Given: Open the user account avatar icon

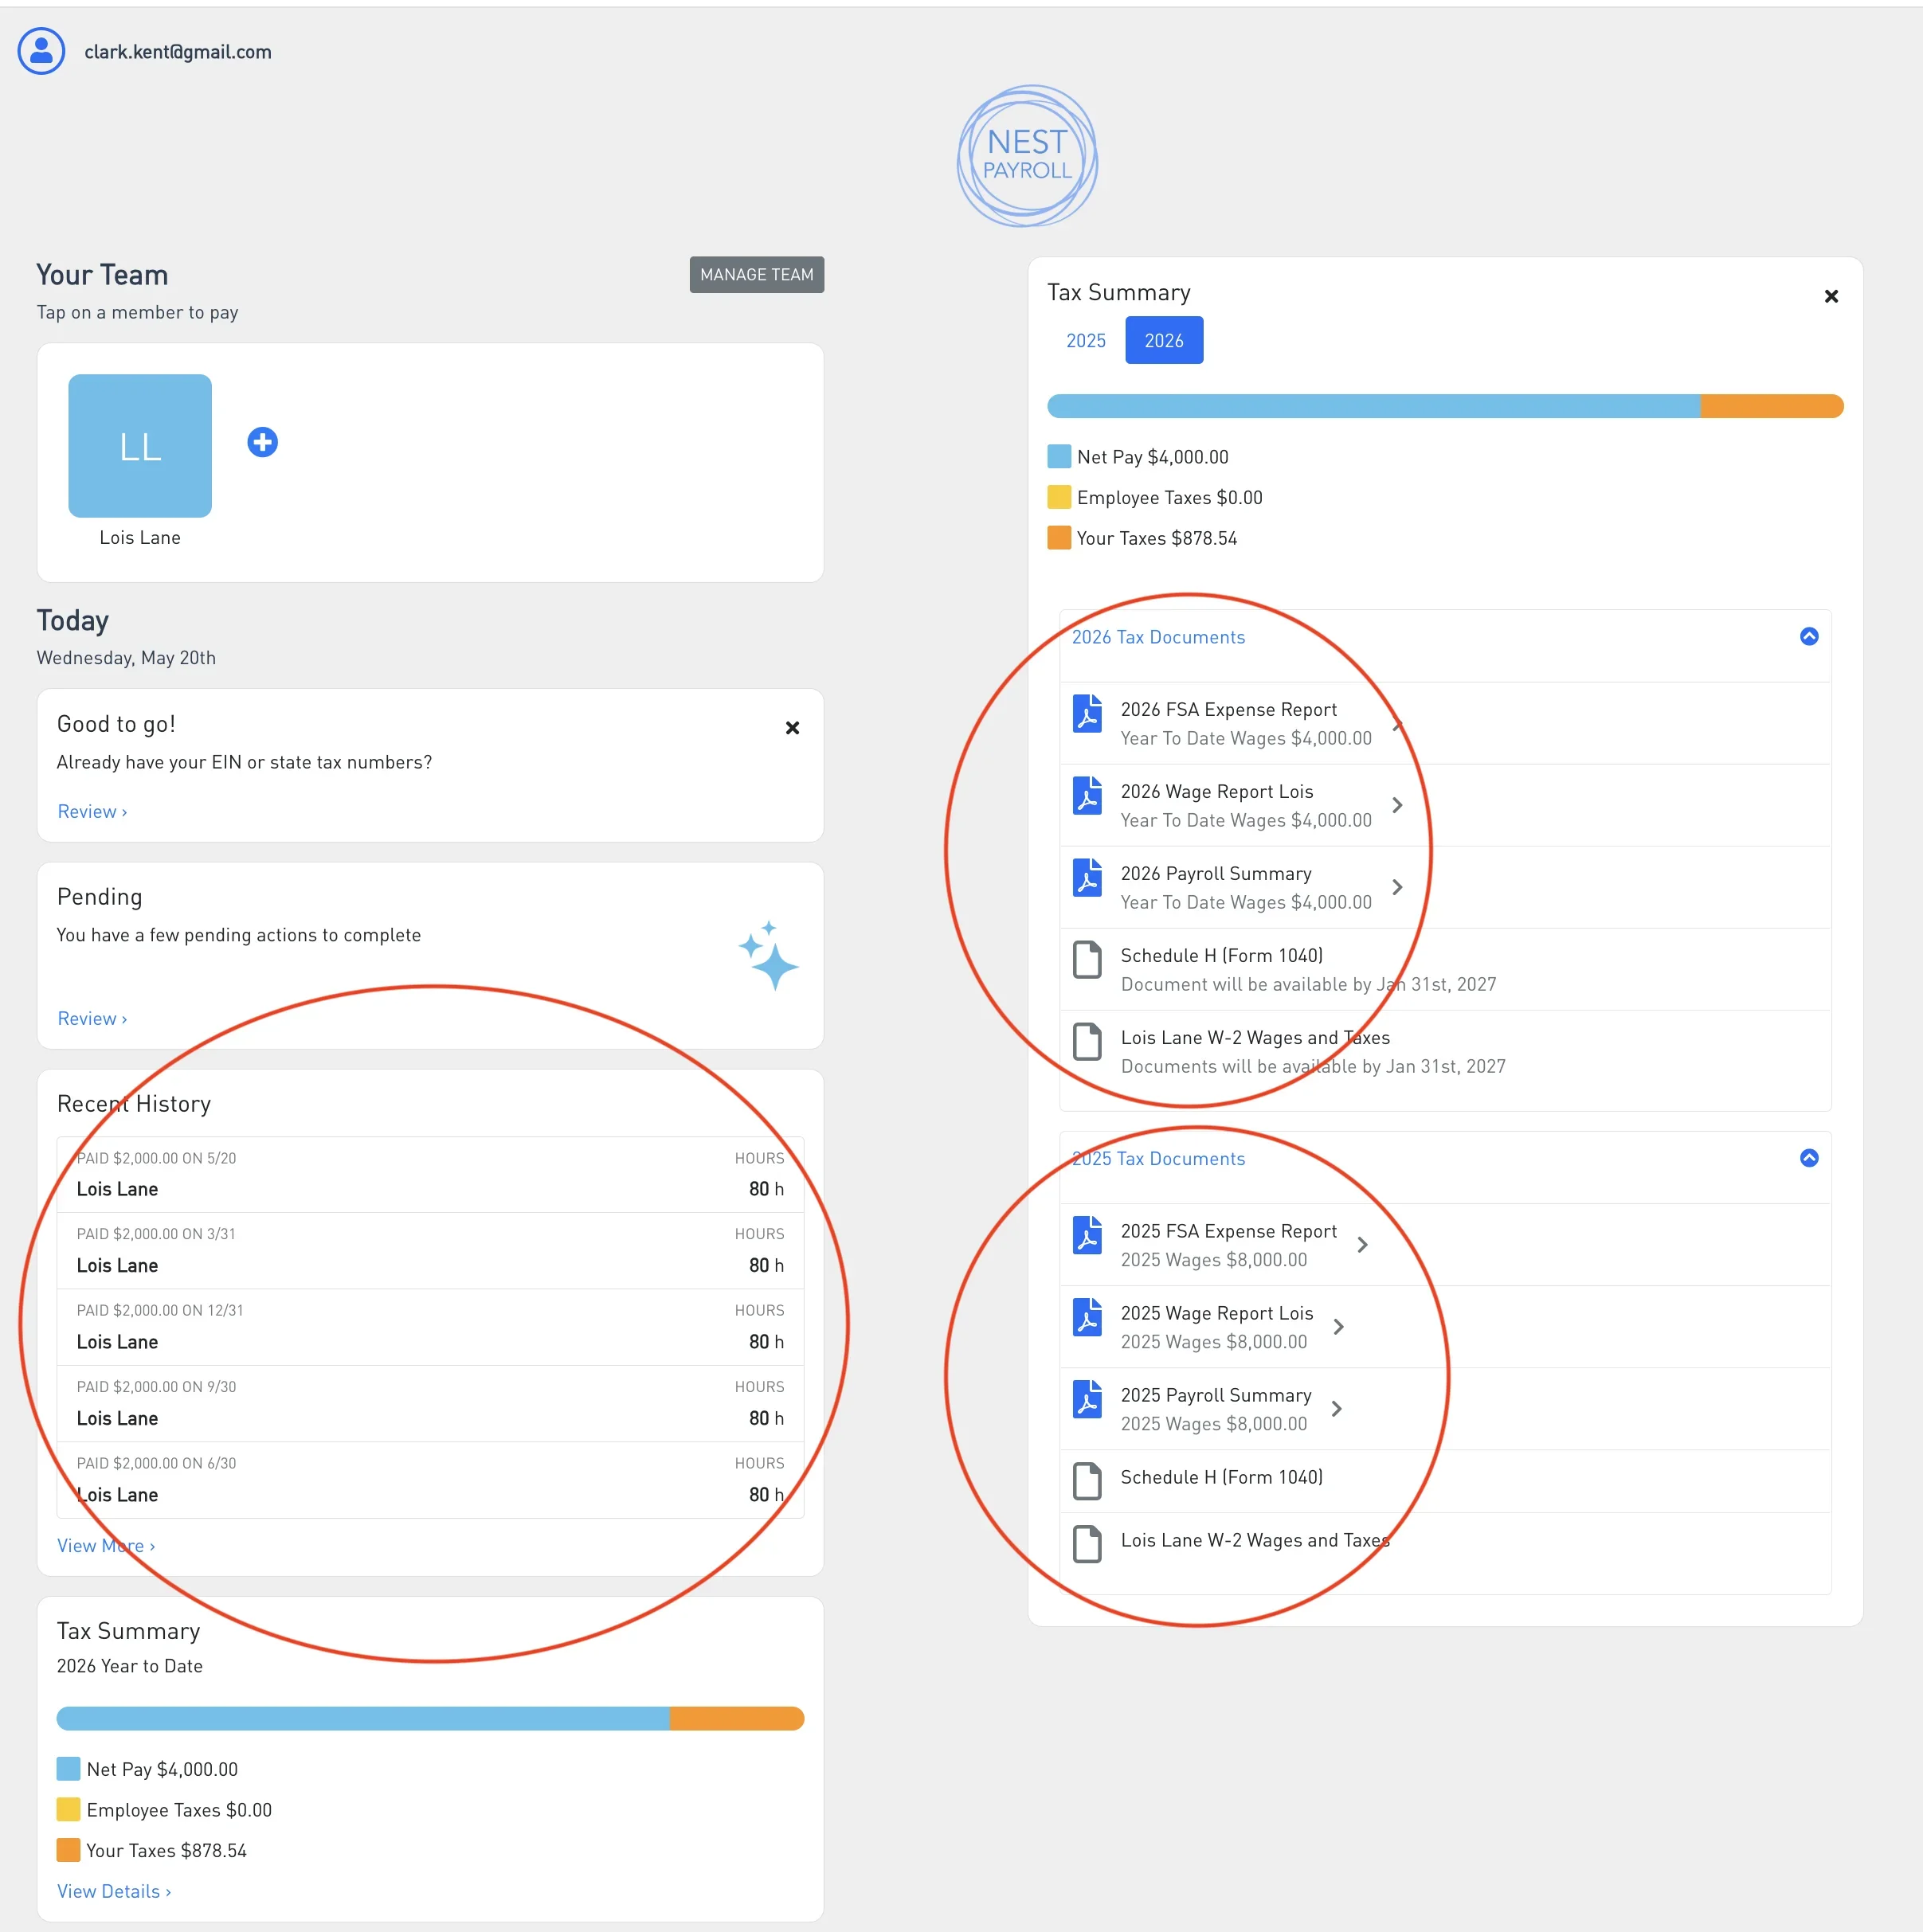Looking at the screenshot, I should 41,51.
